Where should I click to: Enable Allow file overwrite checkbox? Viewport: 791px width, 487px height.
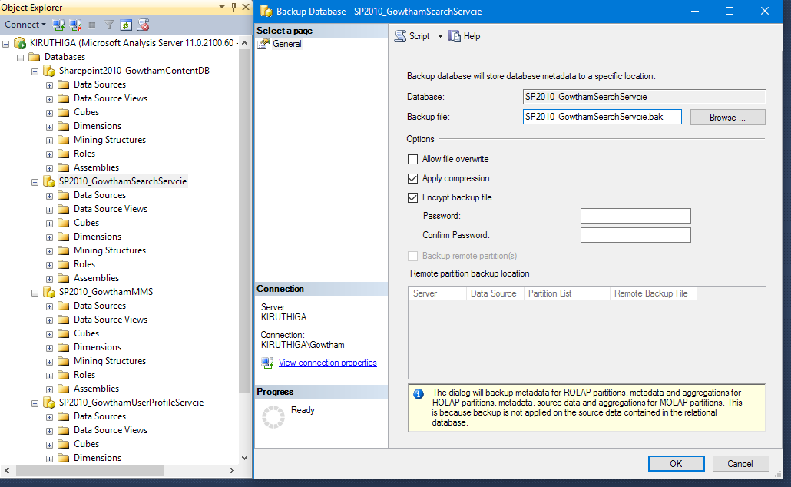(x=412, y=160)
